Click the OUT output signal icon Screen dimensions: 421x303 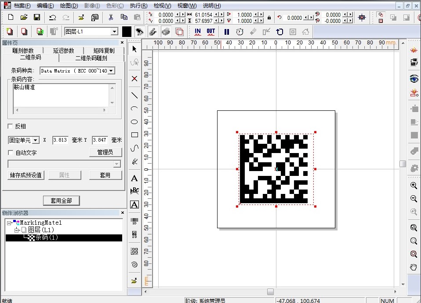[211, 32]
